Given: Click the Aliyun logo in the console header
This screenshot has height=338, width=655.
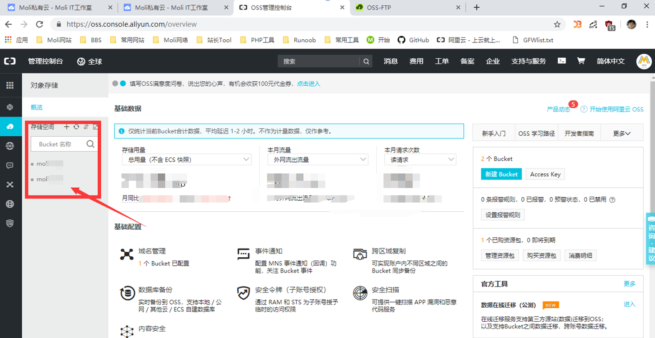Looking at the screenshot, I should click(10, 61).
